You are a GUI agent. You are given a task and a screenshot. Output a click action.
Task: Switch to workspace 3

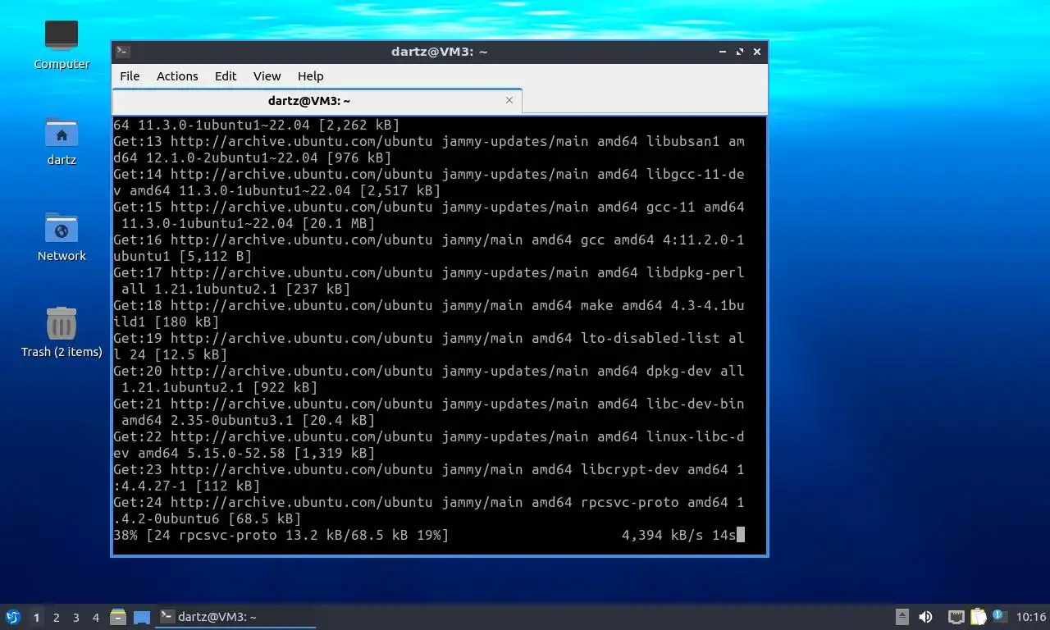(75, 617)
